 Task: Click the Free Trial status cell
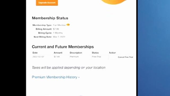(96, 57)
